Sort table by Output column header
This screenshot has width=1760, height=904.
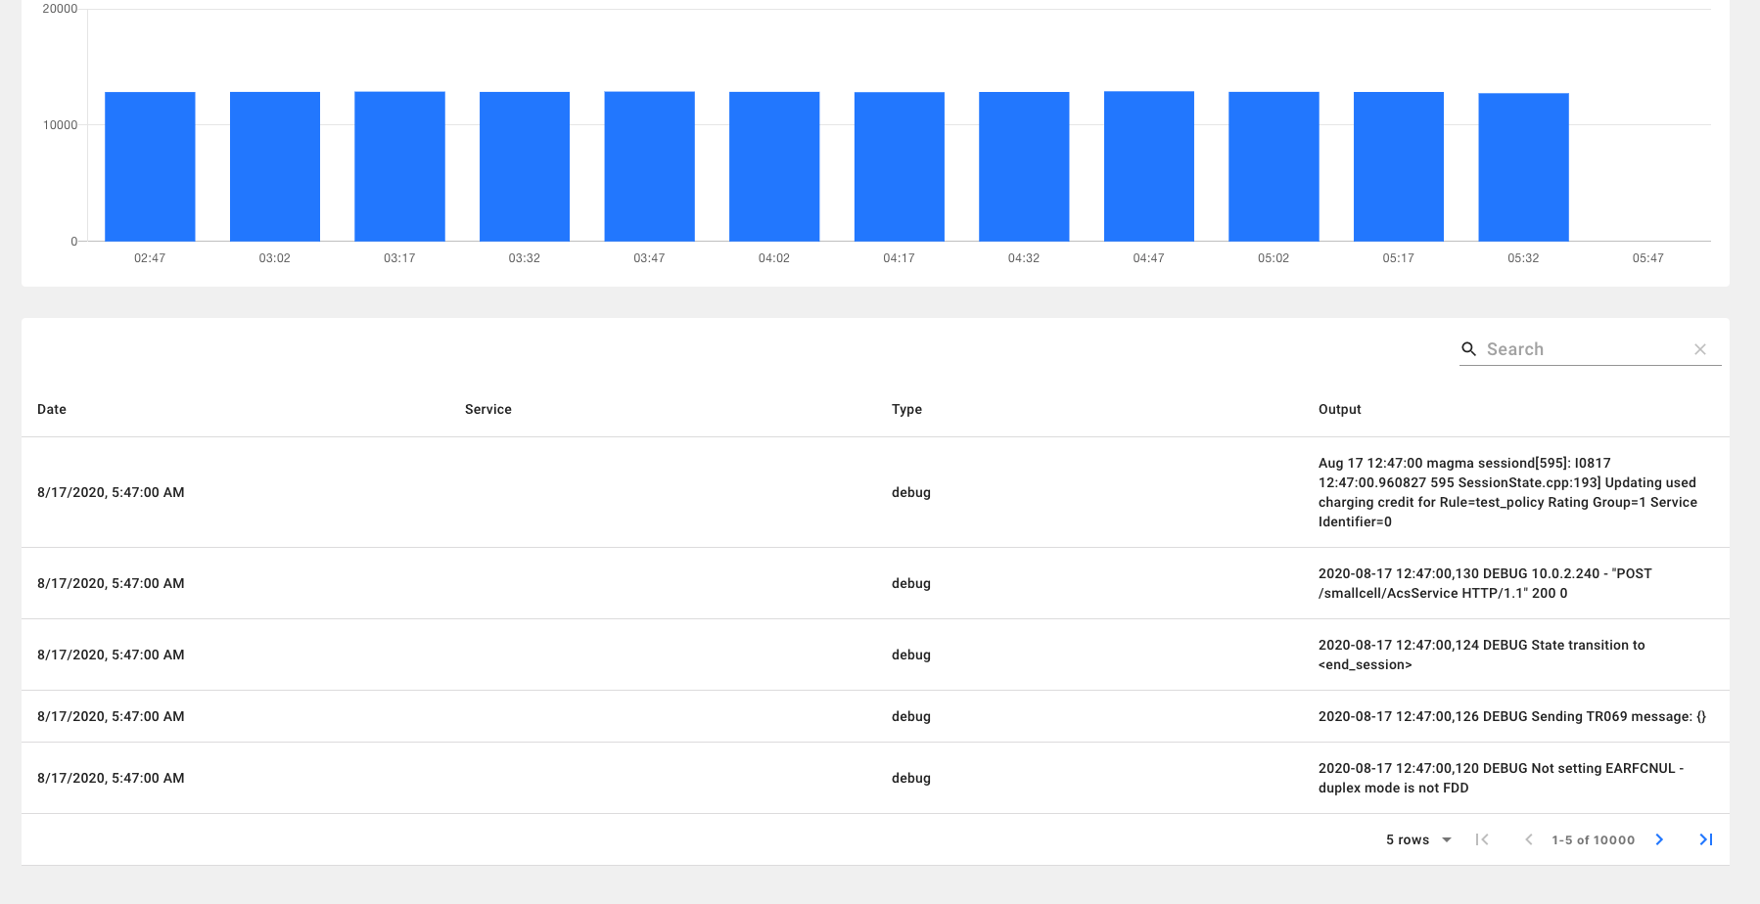point(1339,409)
